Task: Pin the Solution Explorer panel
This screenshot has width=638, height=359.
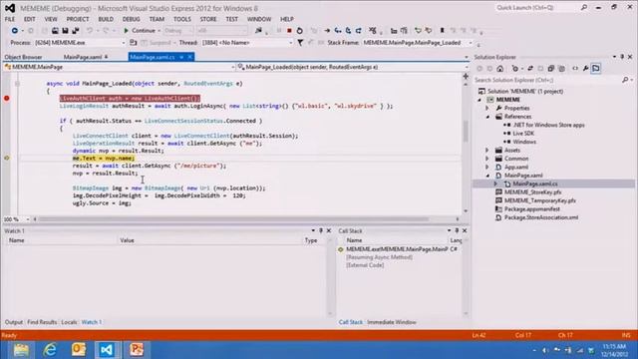Action: 622,57
